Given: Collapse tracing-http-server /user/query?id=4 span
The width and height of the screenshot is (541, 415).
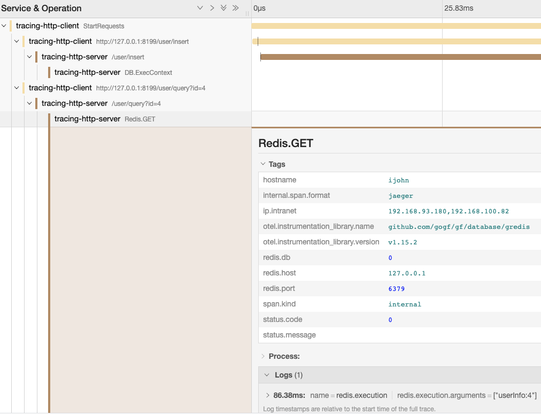Looking at the screenshot, I should pos(30,103).
